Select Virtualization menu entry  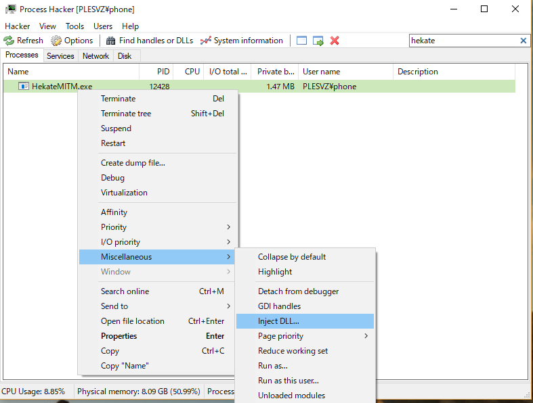158,193
